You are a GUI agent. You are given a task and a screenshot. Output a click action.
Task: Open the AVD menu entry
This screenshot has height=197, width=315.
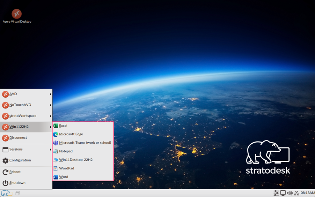click(26, 94)
